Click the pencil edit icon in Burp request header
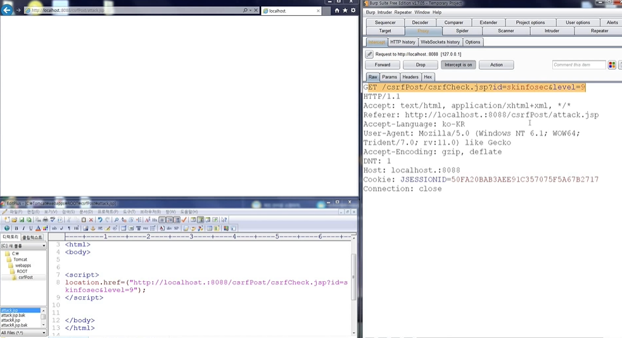622x338 pixels. [369, 54]
